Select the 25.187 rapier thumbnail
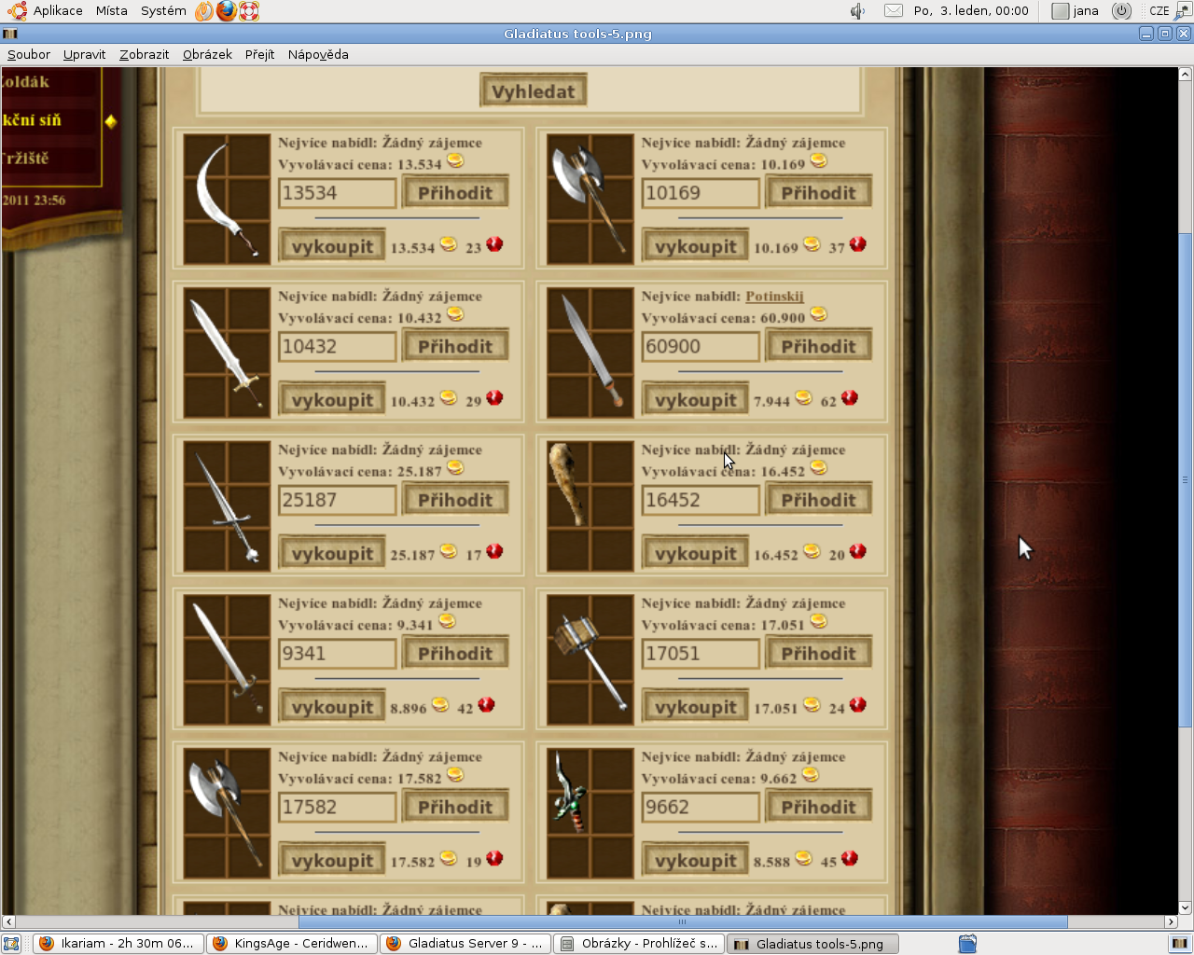This screenshot has width=1194, height=955. pyautogui.click(x=227, y=506)
